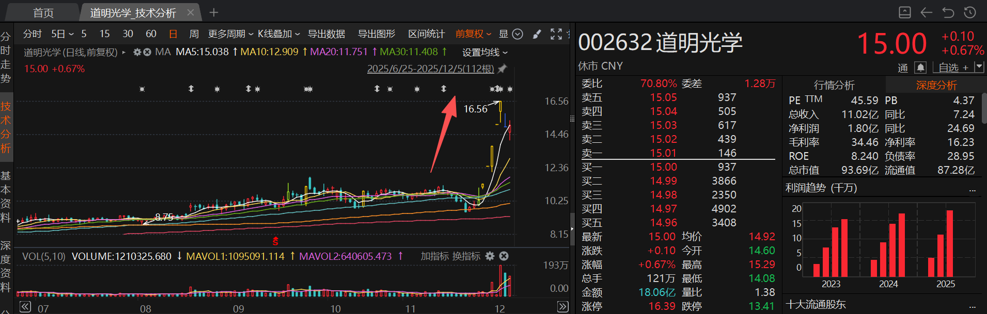Expand the 更多周期 dropdown
The width and height of the screenshot is (987, 314).
click(231, 34)
